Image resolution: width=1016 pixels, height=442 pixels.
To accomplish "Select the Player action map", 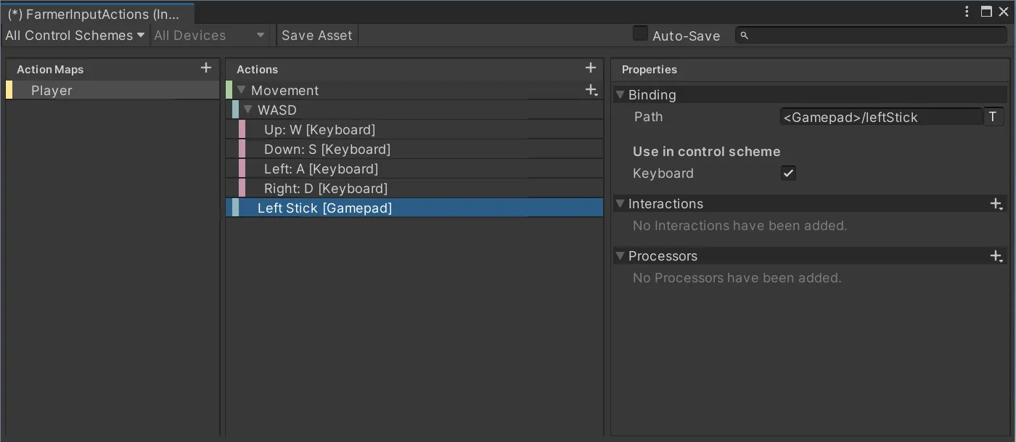I will (52, 91).
